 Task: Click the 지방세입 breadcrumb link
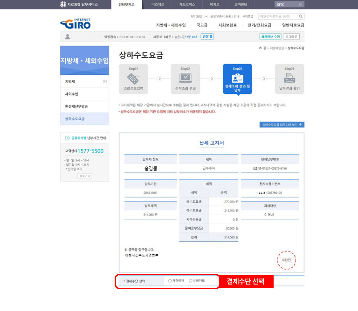click(277, 48)
